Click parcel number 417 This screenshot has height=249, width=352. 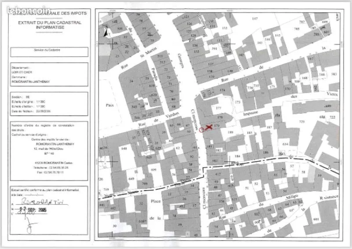coord(218,174)
